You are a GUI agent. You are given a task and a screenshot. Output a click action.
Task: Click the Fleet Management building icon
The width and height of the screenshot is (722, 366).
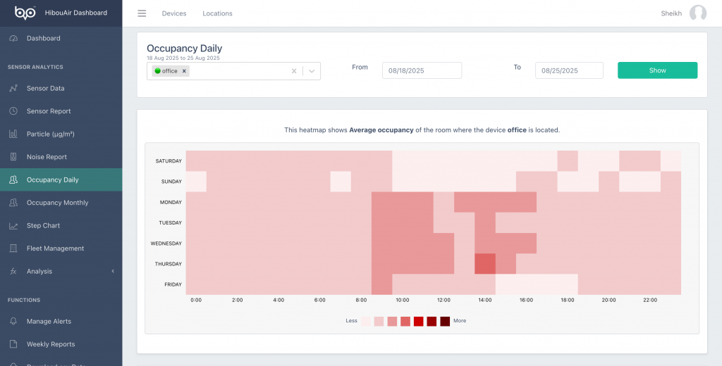pos(13,248)
